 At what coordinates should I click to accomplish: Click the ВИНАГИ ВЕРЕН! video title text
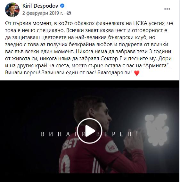click(90, 134)
